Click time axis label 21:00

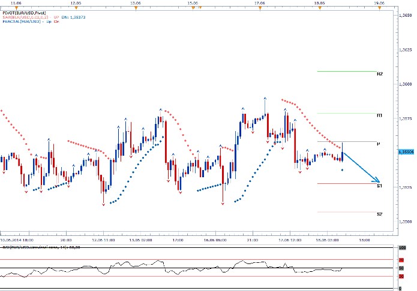[x=253, y=240]
